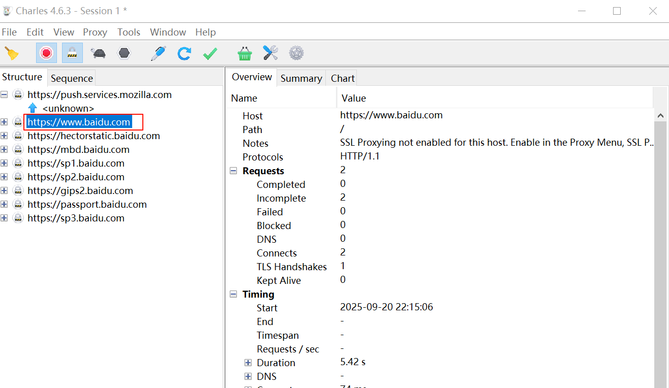This screenshot has height=388, width=669.
Task: Open settings with the gray gear icon
Action: 296,53
